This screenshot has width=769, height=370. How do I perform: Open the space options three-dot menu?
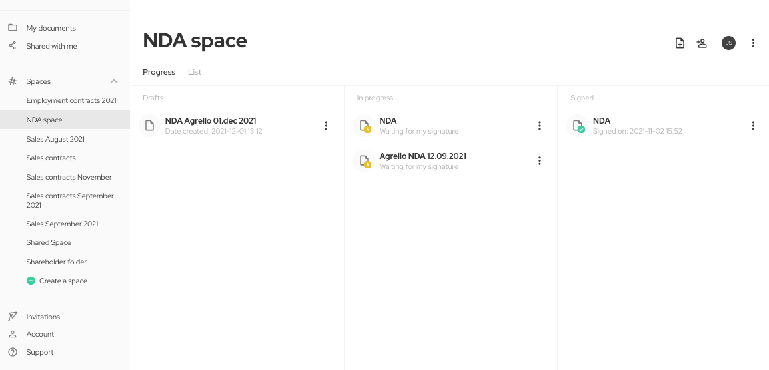pos(753,43)
